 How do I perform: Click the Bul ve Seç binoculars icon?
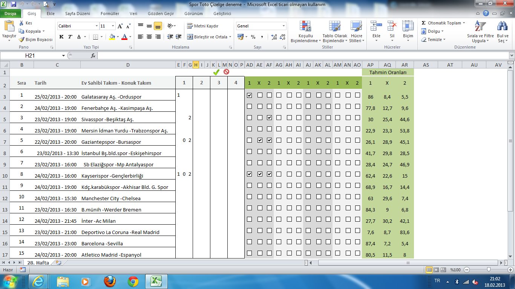[503, 26]
